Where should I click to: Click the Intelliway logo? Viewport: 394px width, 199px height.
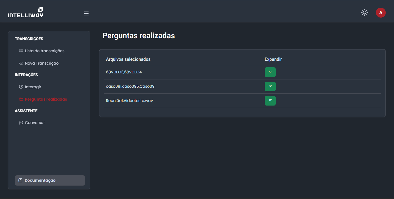pos(26,13)
